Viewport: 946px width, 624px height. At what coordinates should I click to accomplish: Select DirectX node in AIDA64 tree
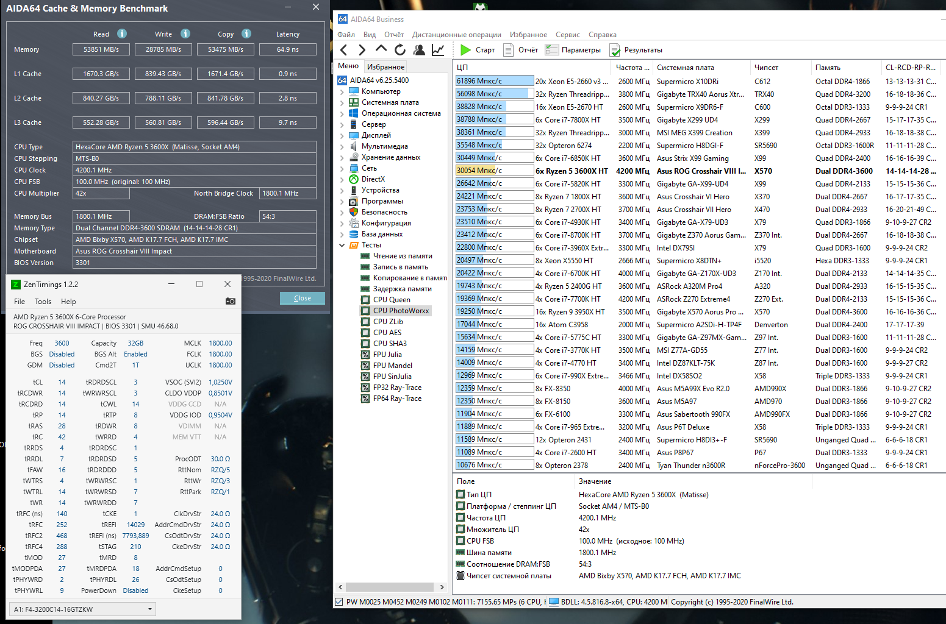tap(373, 179)
